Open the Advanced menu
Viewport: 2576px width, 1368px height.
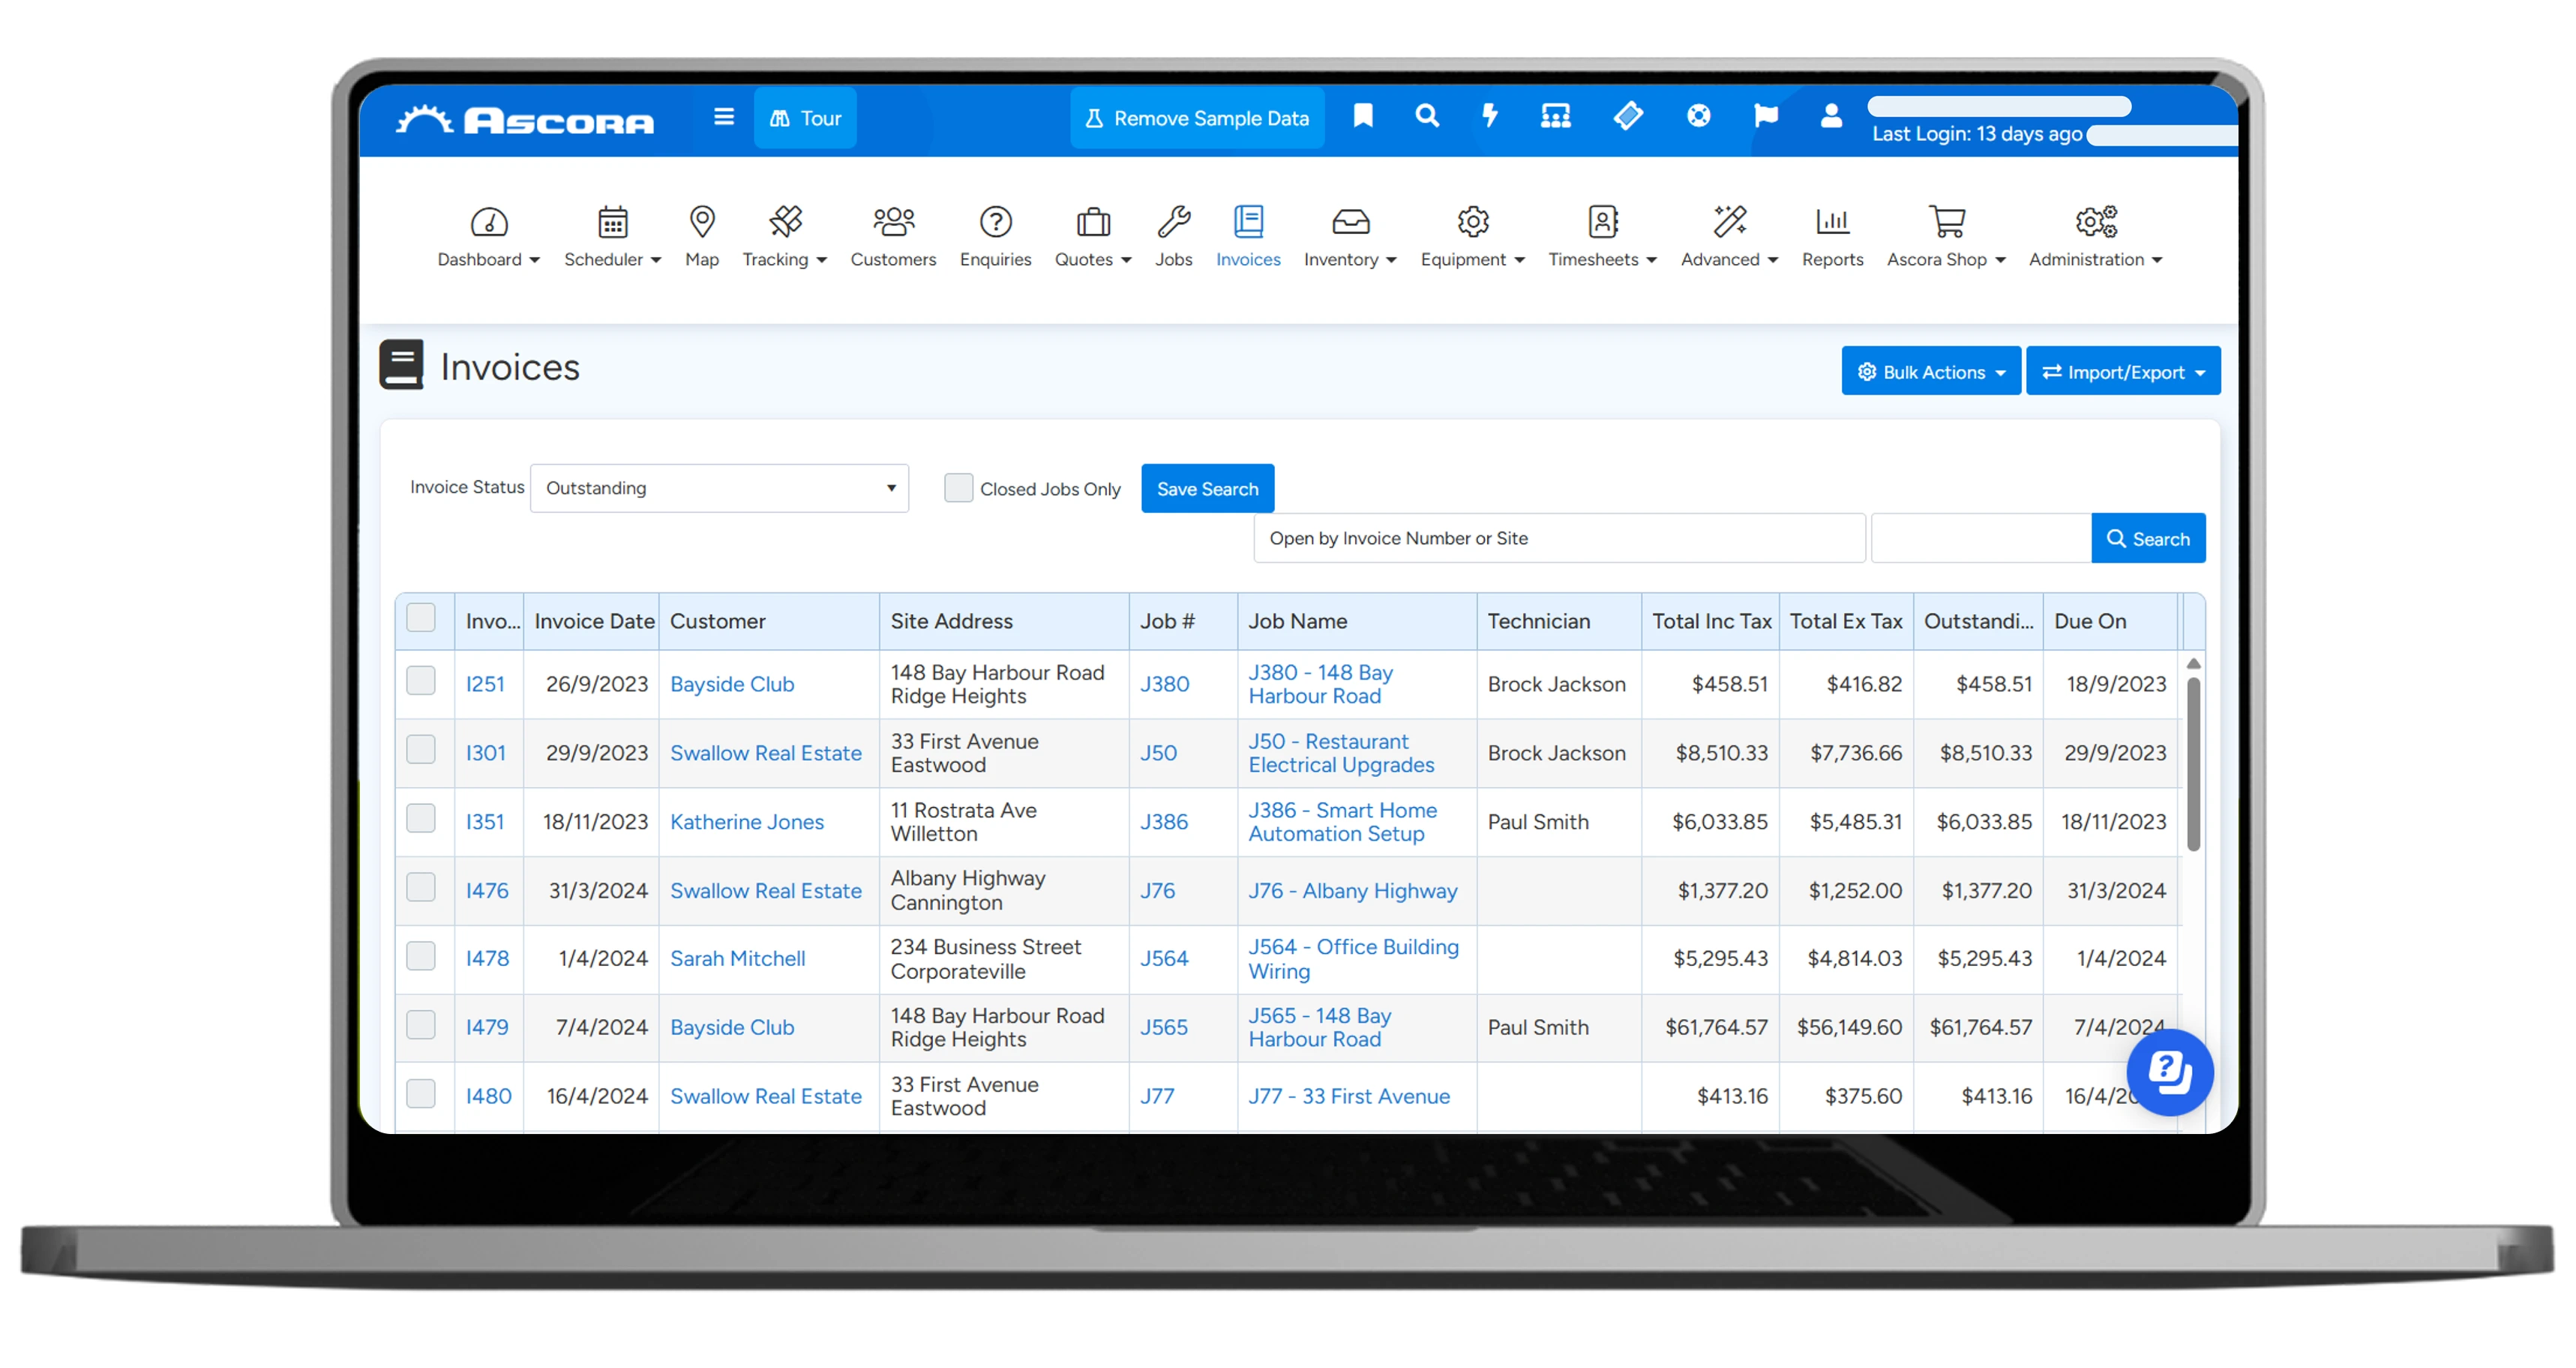(x=1729, y=237)
